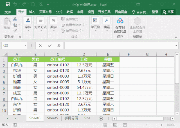Open the 剪贴板 dialog launcher
180x128 pixels.
tap(20, 37)
